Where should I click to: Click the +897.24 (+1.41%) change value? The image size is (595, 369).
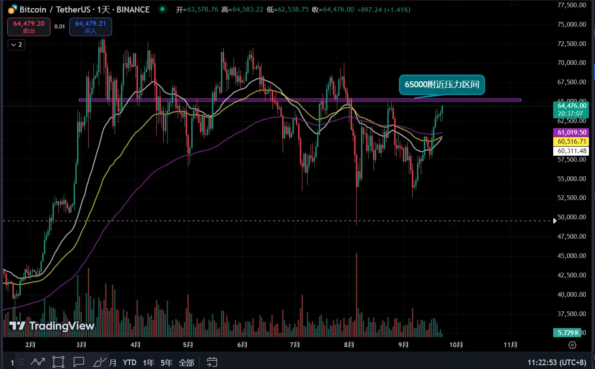pyautogui.click(x=384, y=9)
